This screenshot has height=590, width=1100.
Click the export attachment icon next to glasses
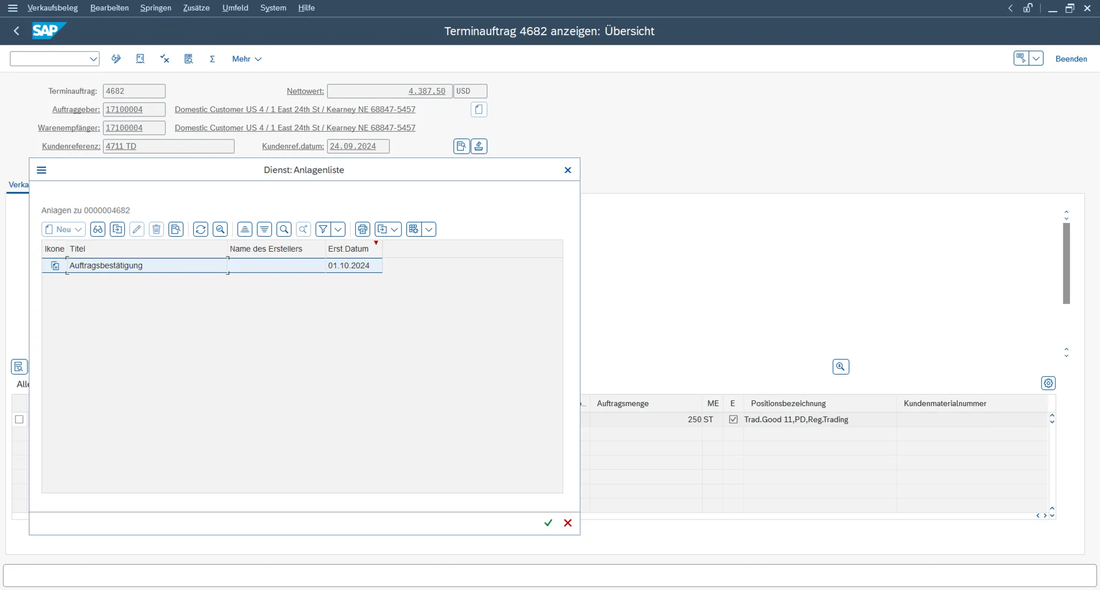pyautogui.click(x=117, y=229)
